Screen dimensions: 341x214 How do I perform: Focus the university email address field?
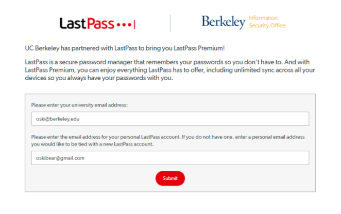(170, 119)
